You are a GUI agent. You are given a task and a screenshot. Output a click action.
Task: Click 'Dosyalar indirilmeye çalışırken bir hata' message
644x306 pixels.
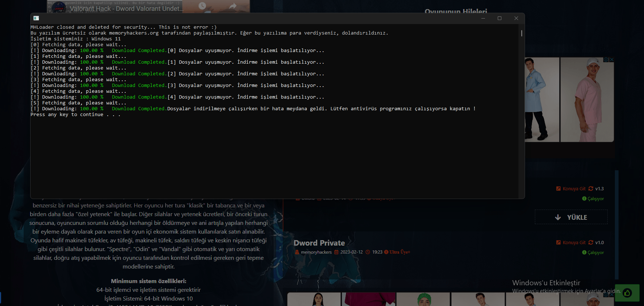pos(322,109)
